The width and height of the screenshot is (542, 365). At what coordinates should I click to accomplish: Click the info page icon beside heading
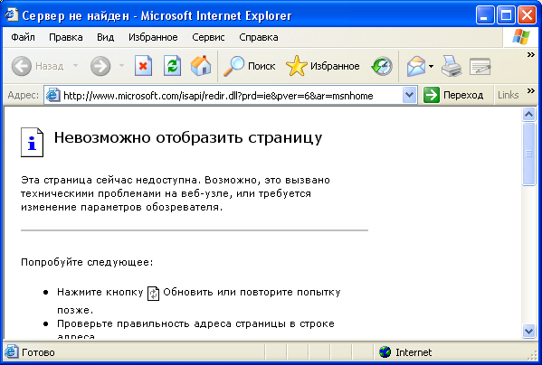[33, 142]
